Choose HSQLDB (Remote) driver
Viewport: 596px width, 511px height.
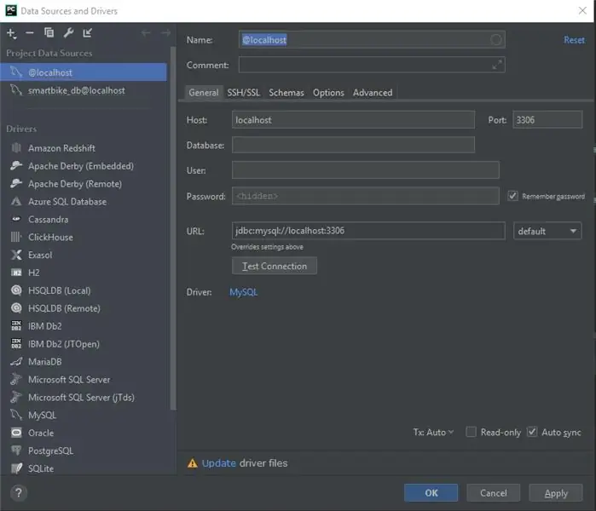coord(64,308)
